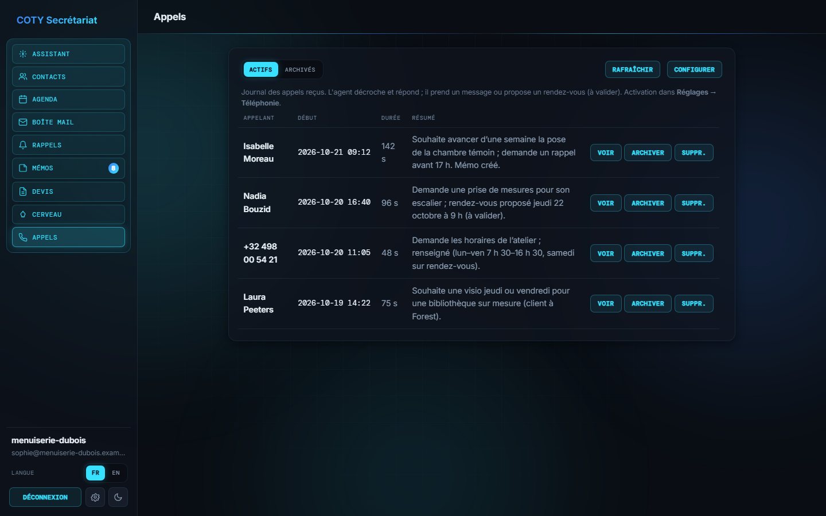Archive Isabelle Moreau's call
The width and height of the screenshot is (826, 516).
(x=648, y=153)
